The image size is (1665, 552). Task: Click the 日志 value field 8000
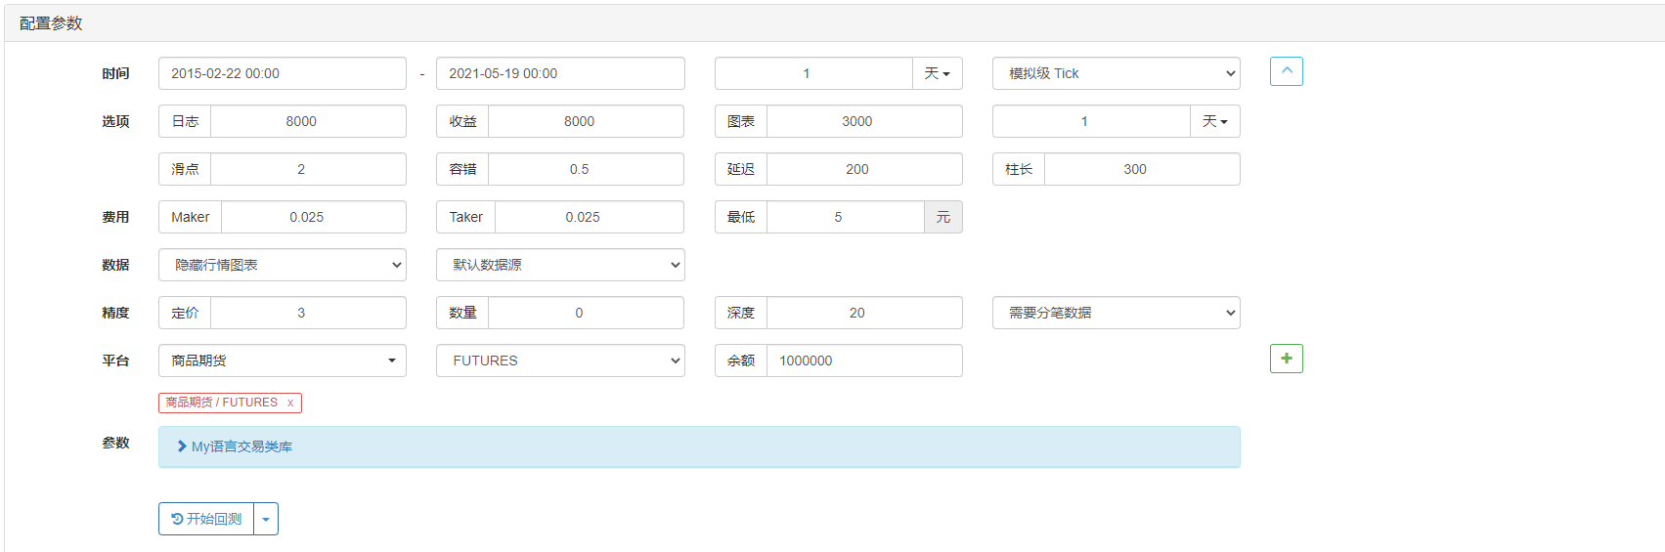(308, 121)
